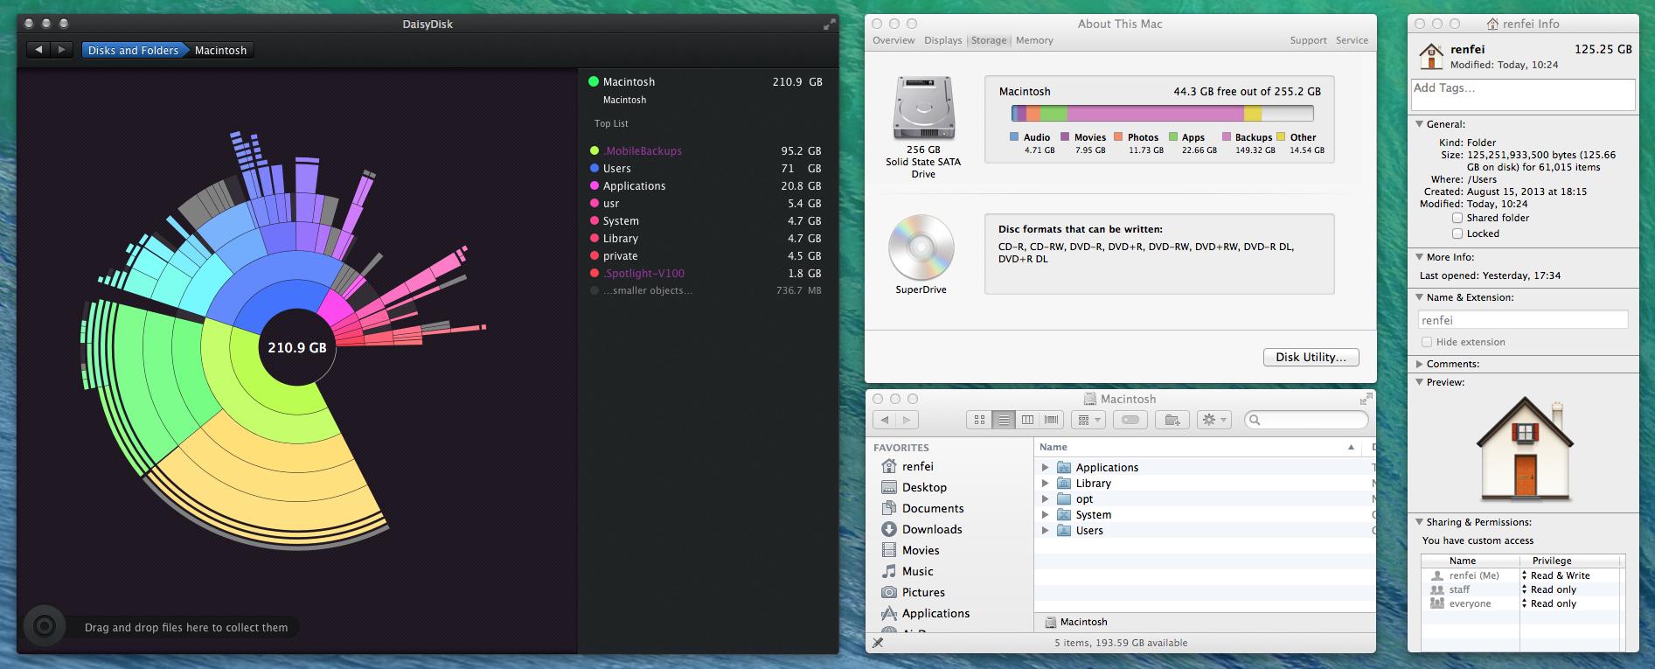Open the Finder arrange-by dropdown
The image size is (1655, 669).
(1088, 420)
